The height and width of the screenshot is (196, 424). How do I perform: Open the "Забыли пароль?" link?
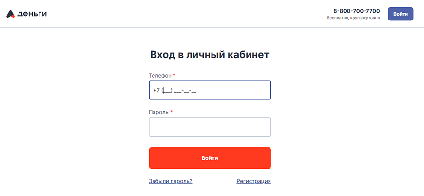click(170, 181)
